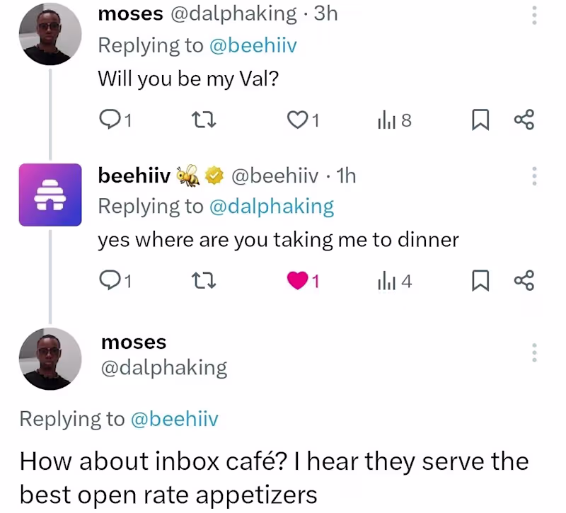Image resolution: width=566 pixels, height=513 pixels.
Task: Unlike beehiiv's dinner tweet
Action: 296,282
